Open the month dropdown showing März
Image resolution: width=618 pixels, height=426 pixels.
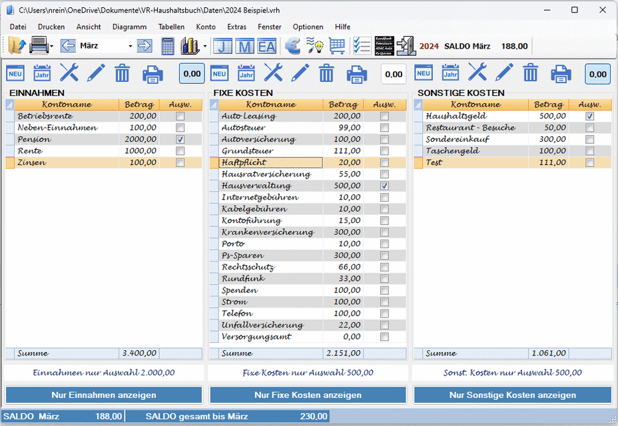tap(130, 47)
